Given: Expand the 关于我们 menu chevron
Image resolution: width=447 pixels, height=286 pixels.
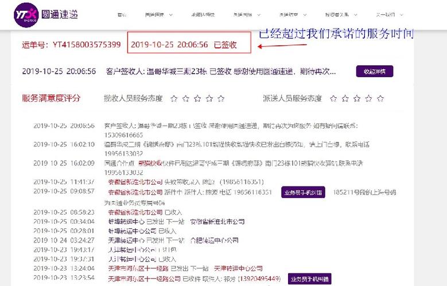Looking at the screenshot, I should pyautogui.click(x=402, y=15).
